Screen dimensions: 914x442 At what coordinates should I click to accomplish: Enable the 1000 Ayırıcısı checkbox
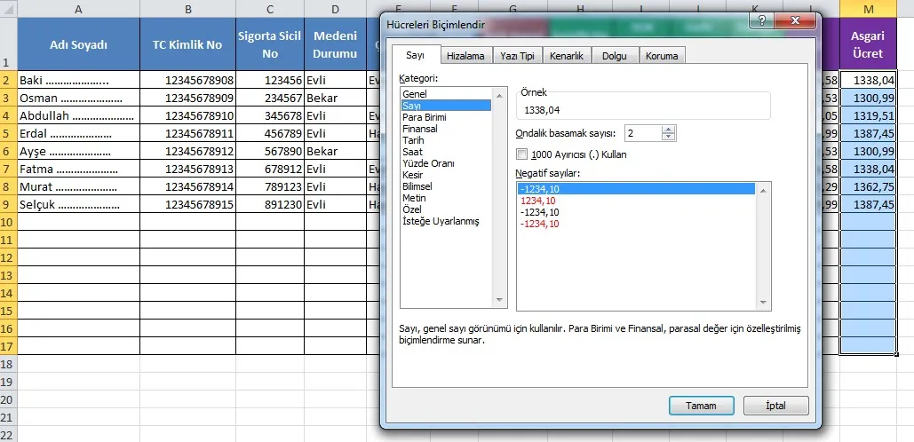[521, 154]
